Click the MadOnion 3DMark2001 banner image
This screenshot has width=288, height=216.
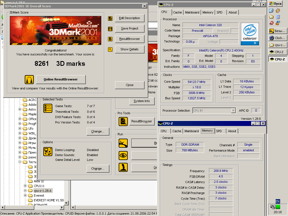pyautogui.click(x=55, y=30)
